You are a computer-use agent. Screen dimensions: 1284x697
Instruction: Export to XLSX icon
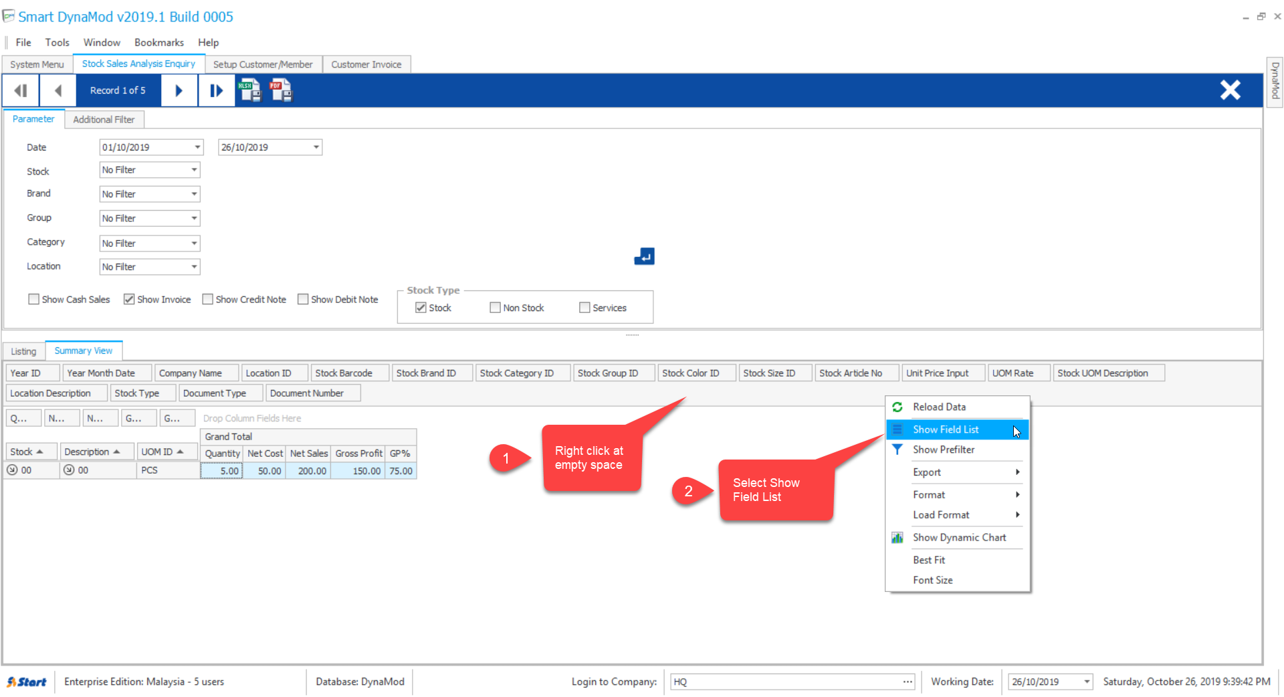250,90
